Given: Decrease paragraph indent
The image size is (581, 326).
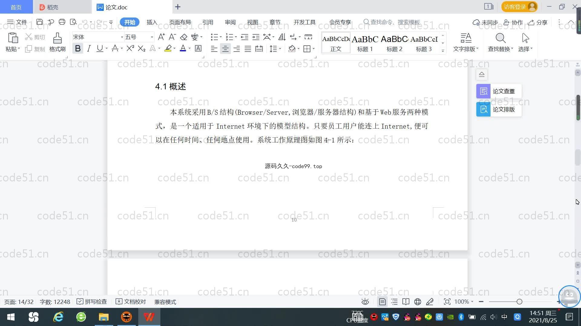Looking at the screenshot, I should [x=245, y=37].
